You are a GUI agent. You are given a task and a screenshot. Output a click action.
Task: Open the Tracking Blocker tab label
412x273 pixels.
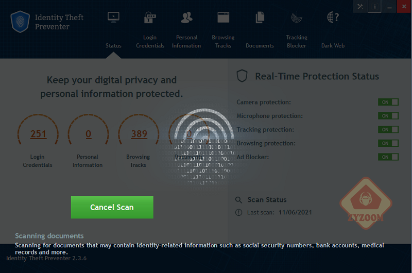tap(297, 42)
